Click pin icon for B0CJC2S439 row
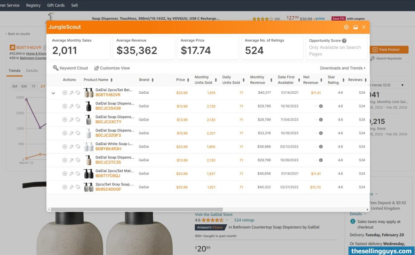 [x=71, y=106]
